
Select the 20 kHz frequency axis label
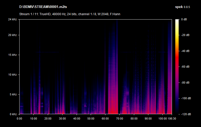pos(12,35)
